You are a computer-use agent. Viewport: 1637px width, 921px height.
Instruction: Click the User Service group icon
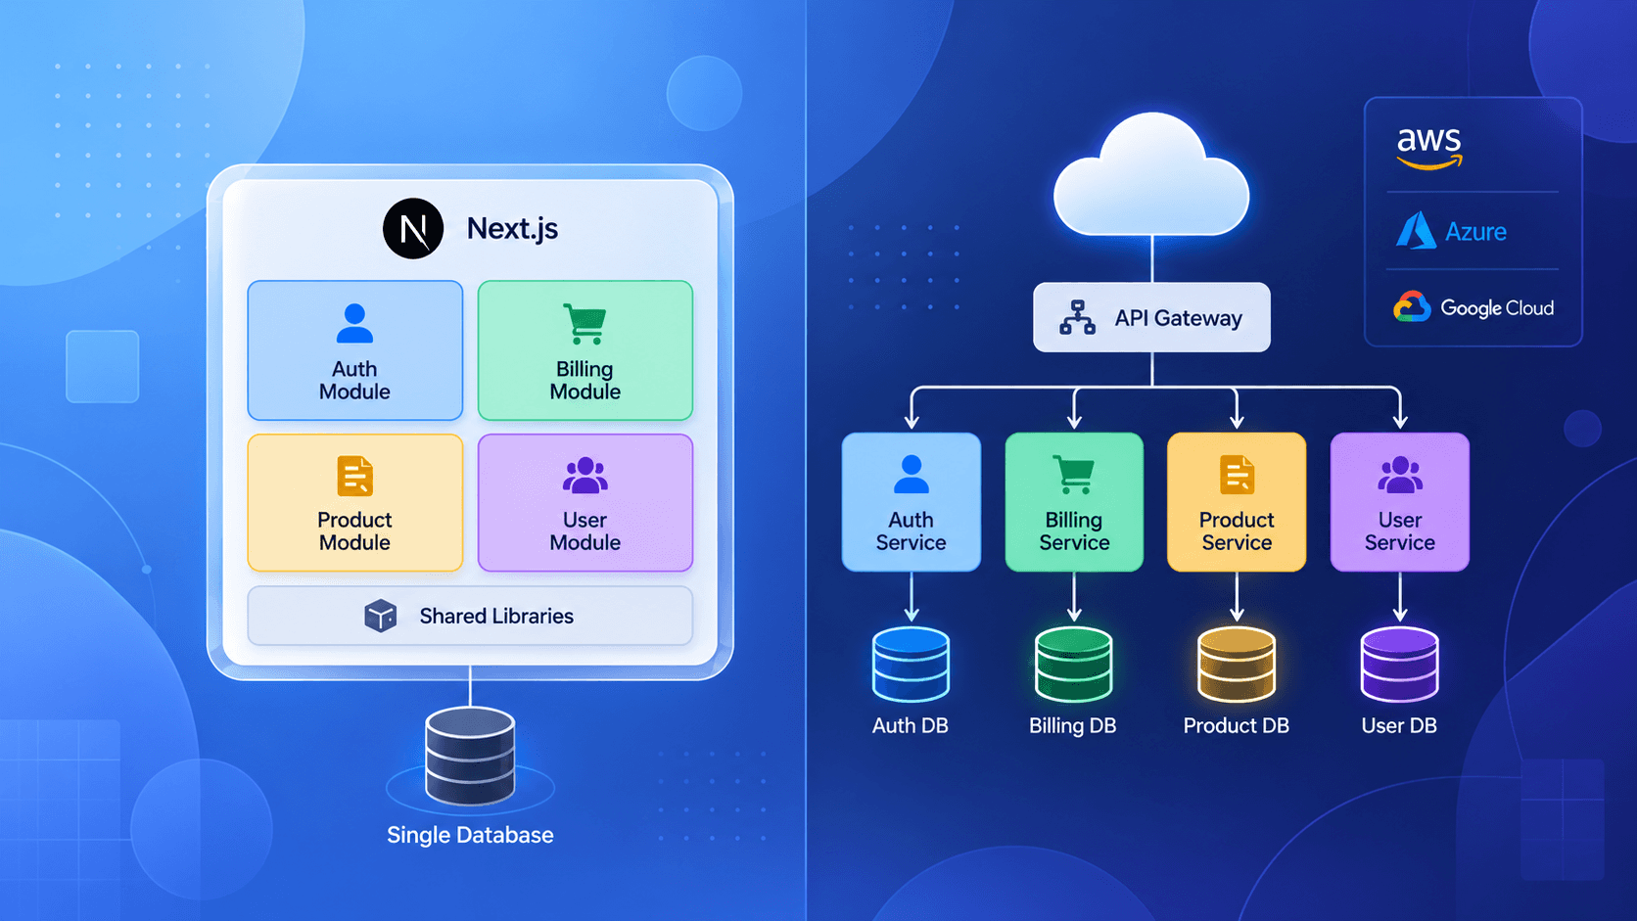1400,475
